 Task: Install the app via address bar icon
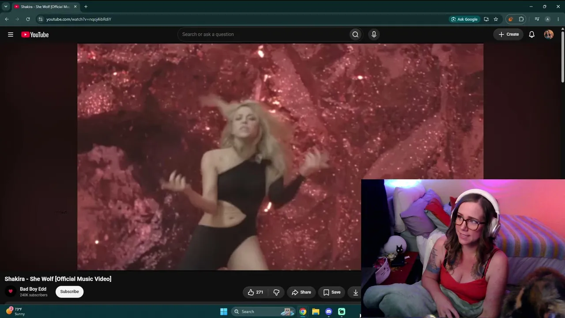click(486, 19)
